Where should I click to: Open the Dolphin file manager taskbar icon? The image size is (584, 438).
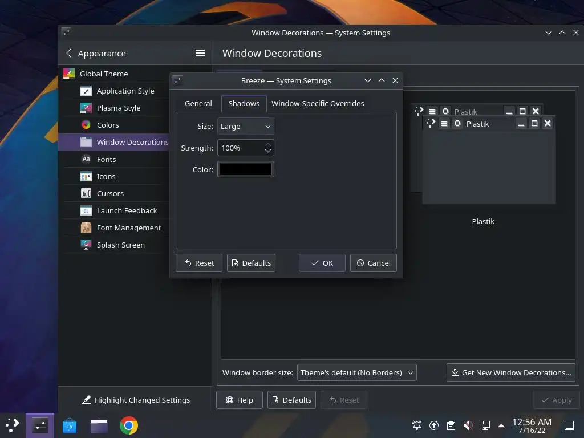[x=99, y=425]
